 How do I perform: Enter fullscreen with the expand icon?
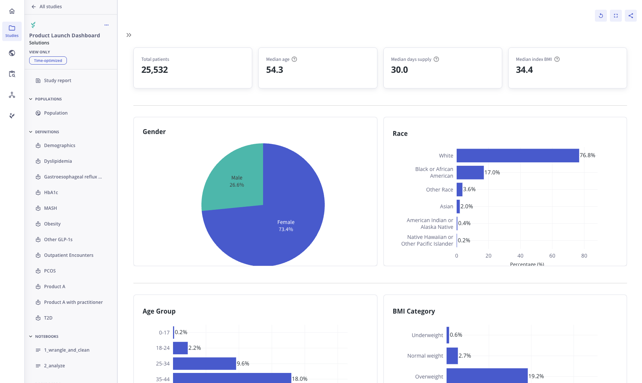615,16
